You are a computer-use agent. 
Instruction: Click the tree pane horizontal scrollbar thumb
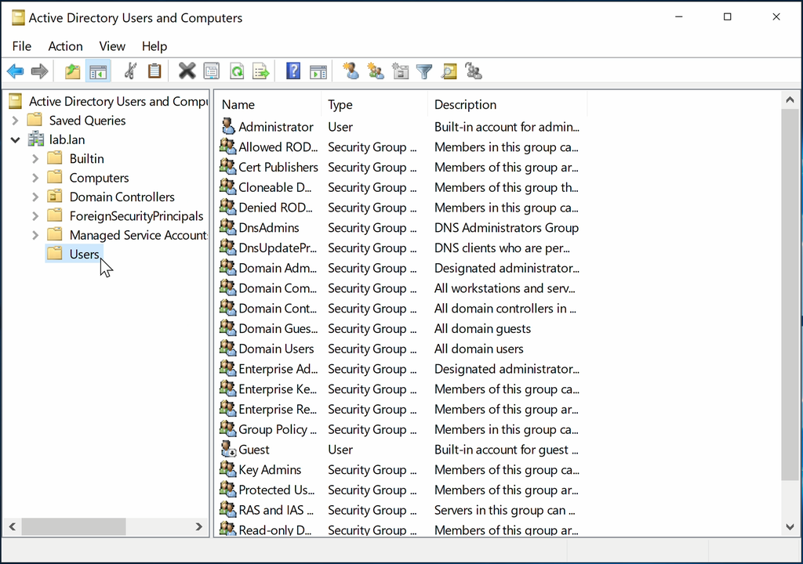tap(73, 526)
